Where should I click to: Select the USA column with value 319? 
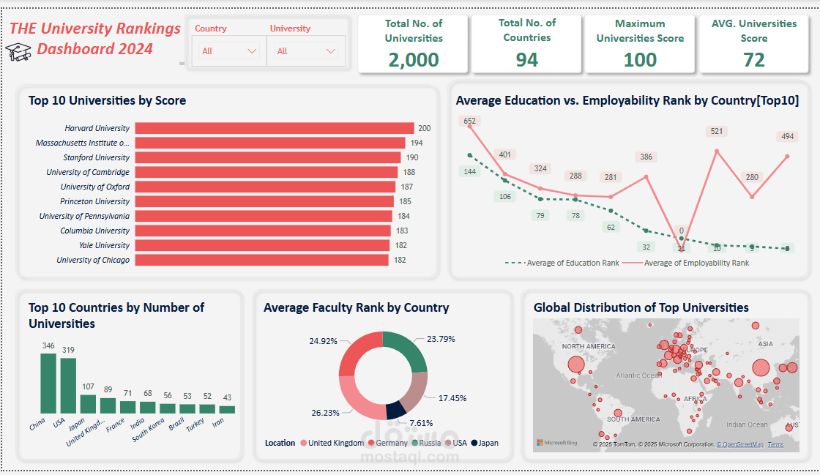pos(69,386)
